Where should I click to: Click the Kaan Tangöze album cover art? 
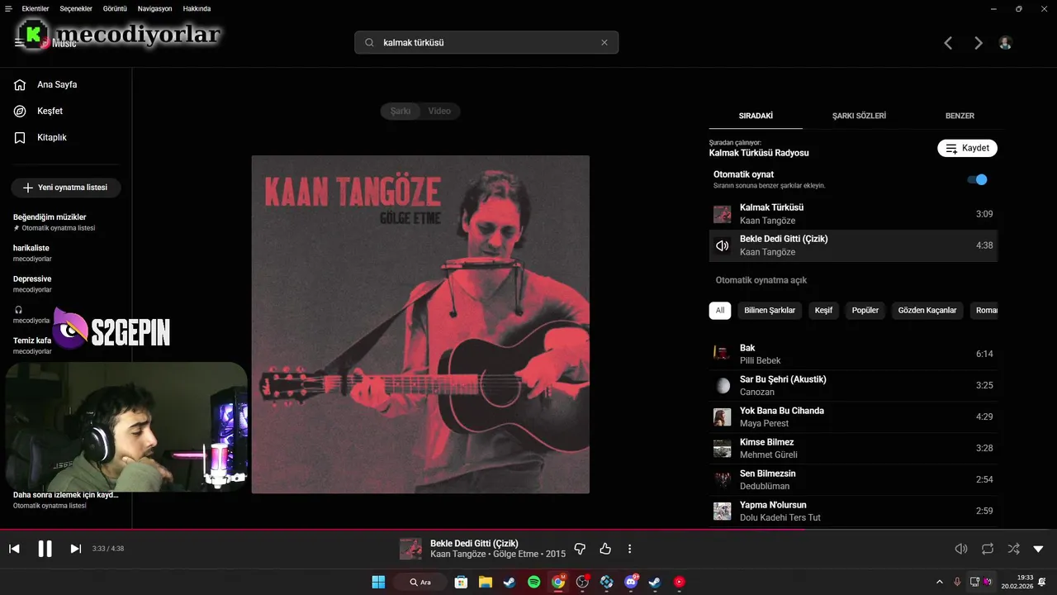(420, 324)
